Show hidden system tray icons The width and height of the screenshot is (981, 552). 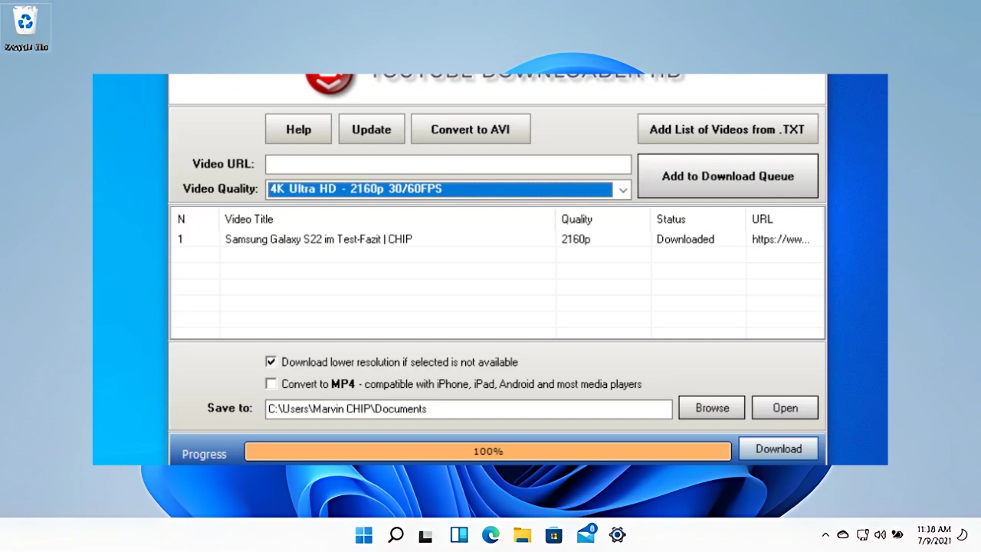pos(825,535)
